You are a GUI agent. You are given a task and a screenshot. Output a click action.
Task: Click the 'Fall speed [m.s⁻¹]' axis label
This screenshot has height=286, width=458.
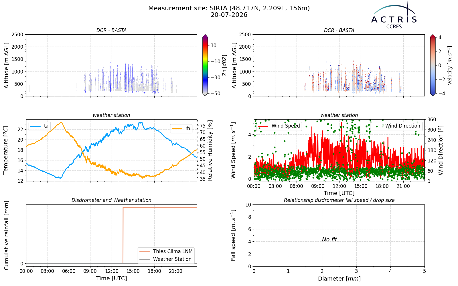[233, 235]
